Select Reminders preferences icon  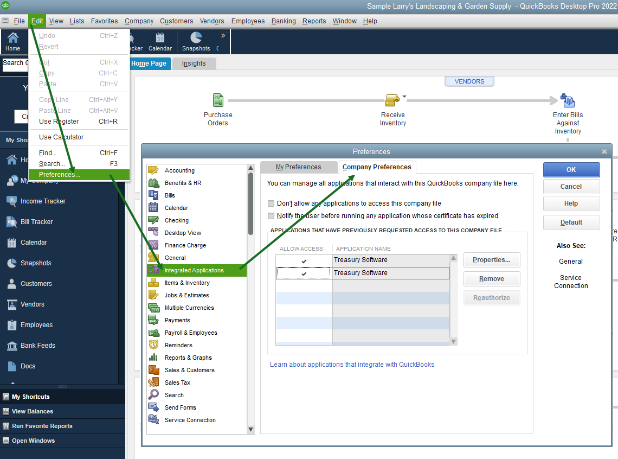pos(153,345)
